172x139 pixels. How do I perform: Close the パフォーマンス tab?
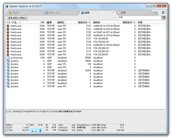point(77,13)
